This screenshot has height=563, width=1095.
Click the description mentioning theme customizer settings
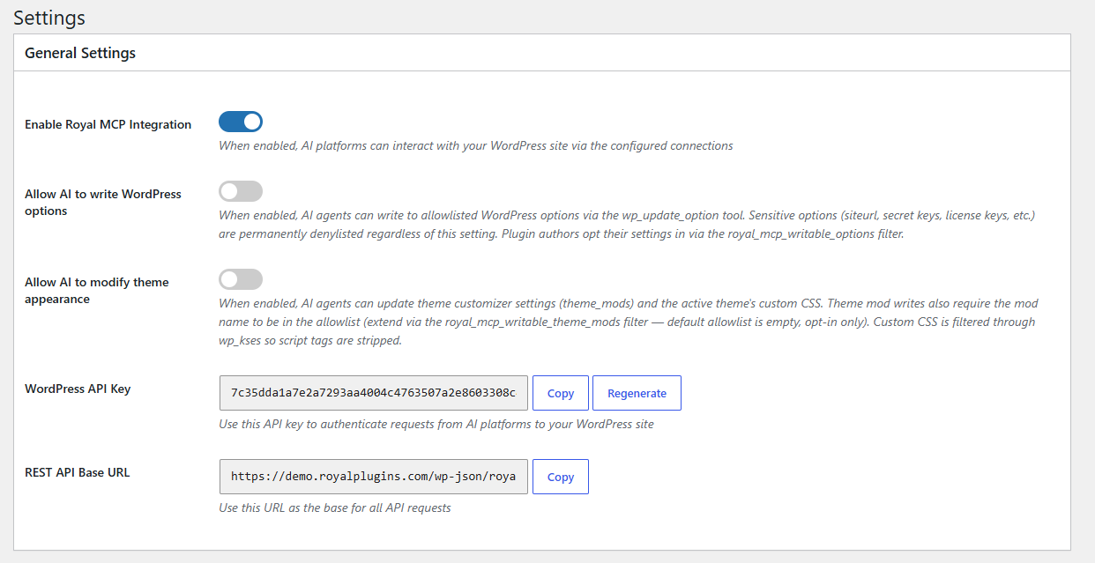point(629,322)
